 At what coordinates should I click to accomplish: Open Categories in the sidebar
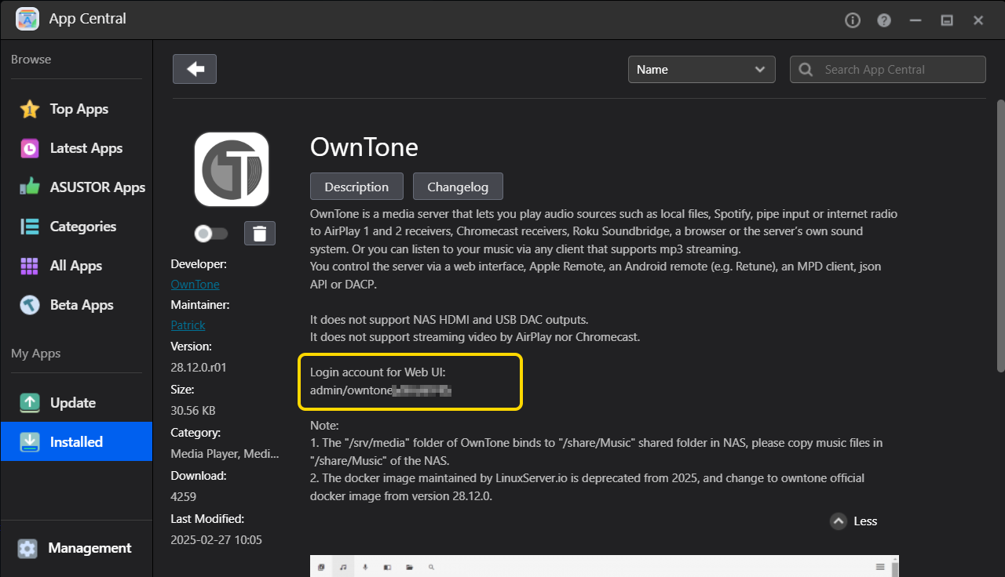coord(76,227)
